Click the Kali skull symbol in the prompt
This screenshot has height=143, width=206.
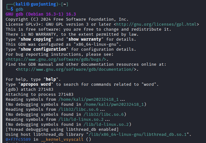coord(28,4)
